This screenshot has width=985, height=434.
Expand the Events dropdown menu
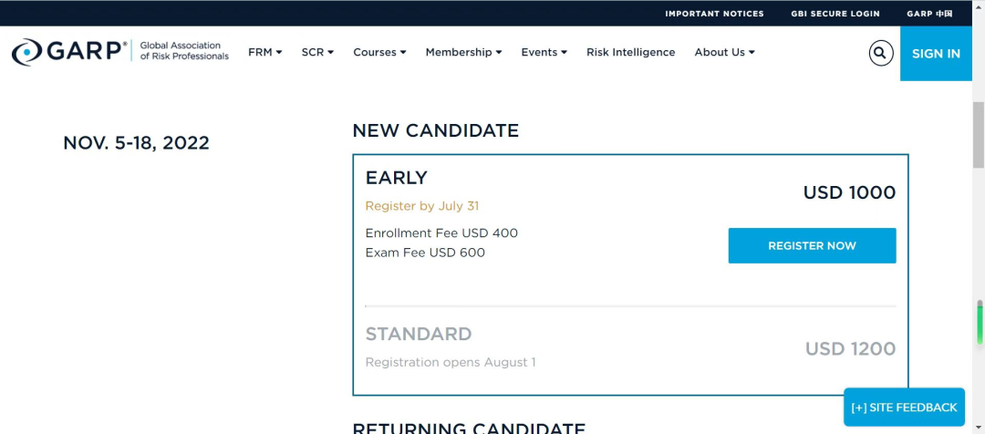click(x=544, y=53)
